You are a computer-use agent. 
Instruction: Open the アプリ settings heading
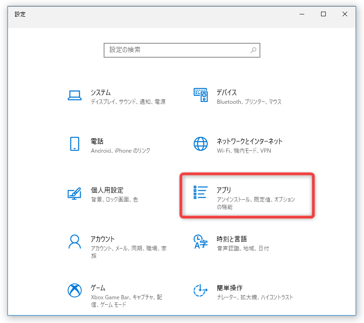coord(224,190)
